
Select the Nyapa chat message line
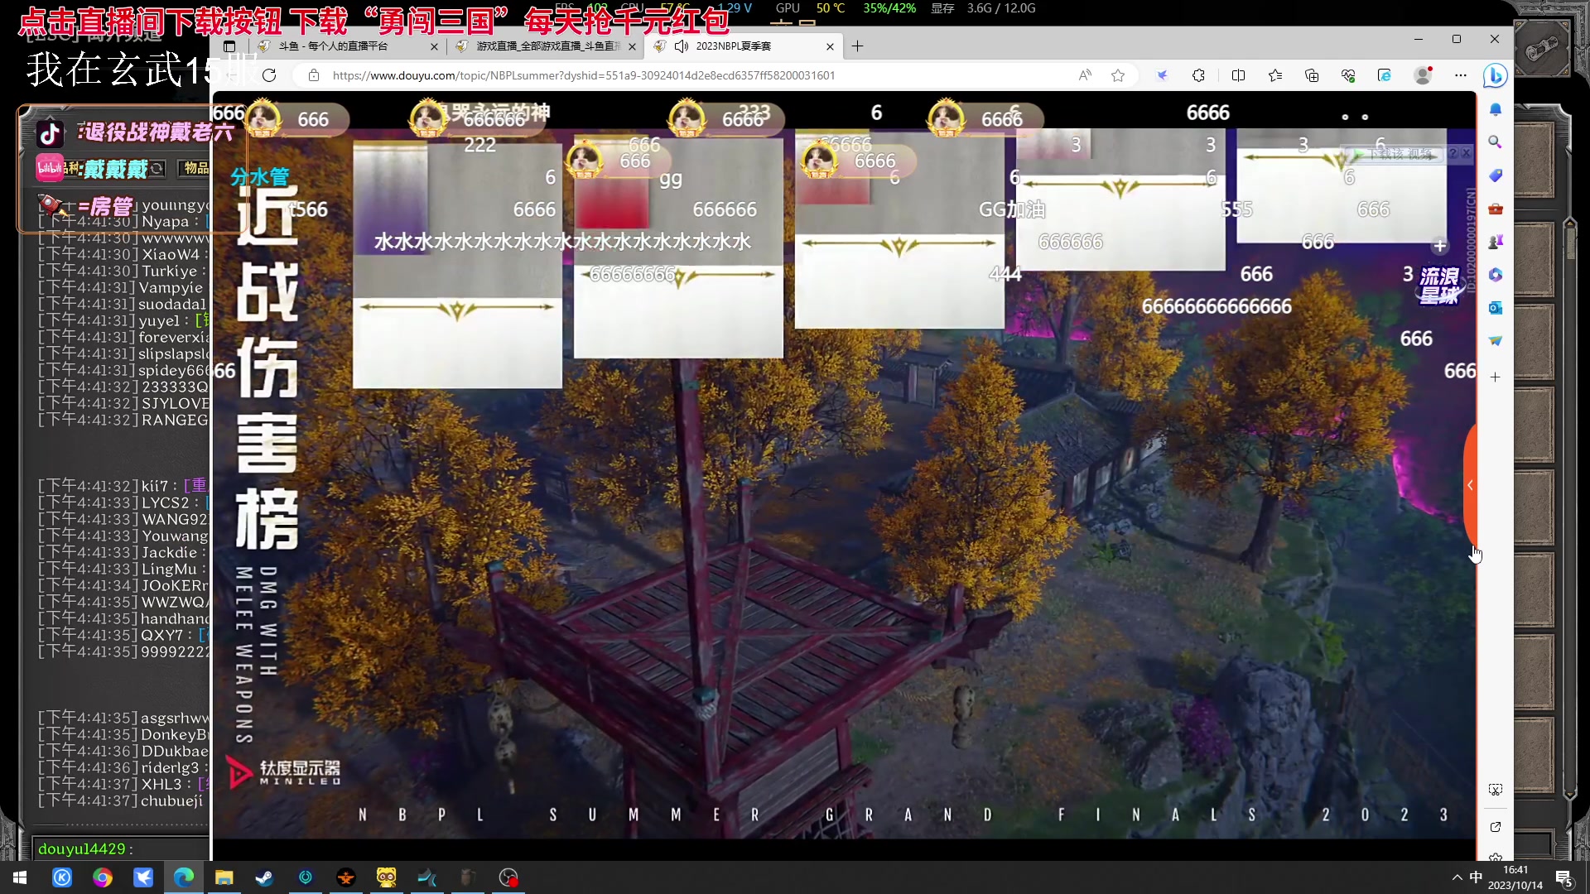[123, 222]
